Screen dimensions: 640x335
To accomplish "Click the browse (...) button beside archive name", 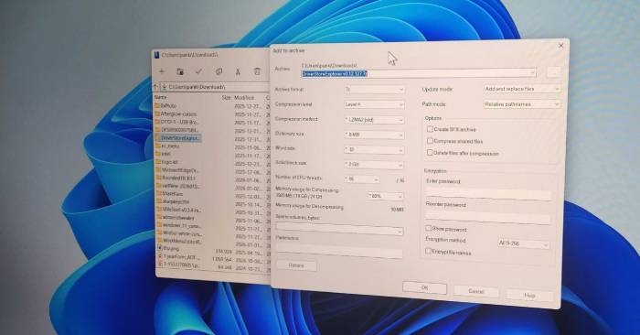I will point(553,72).
